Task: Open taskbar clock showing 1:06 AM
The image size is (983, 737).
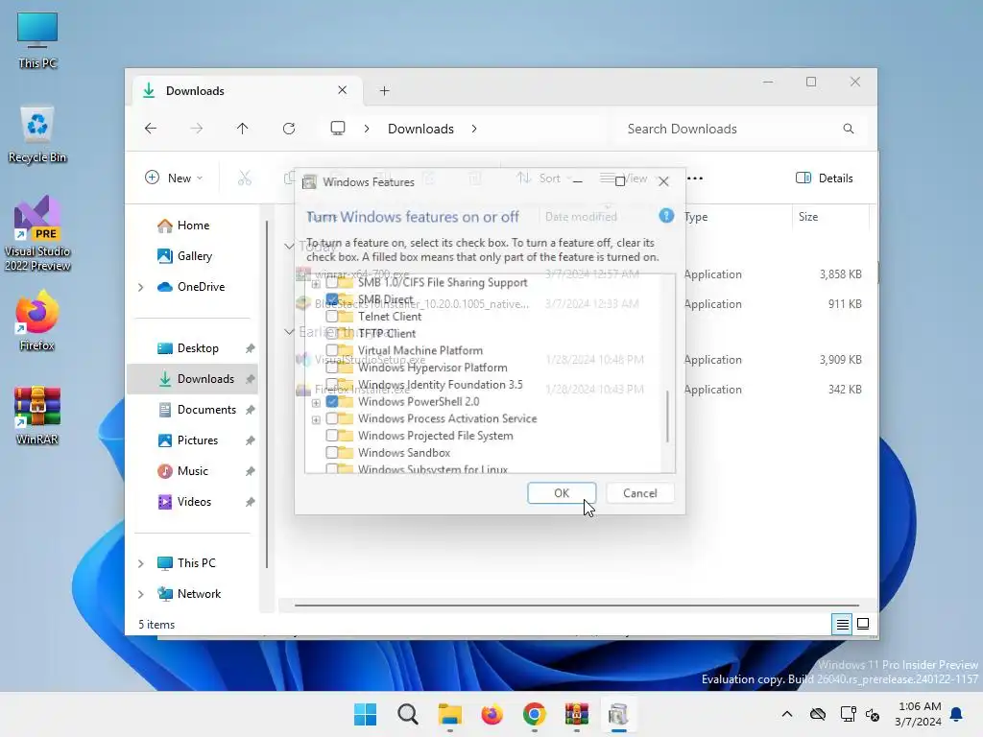Action: point(919,714)
